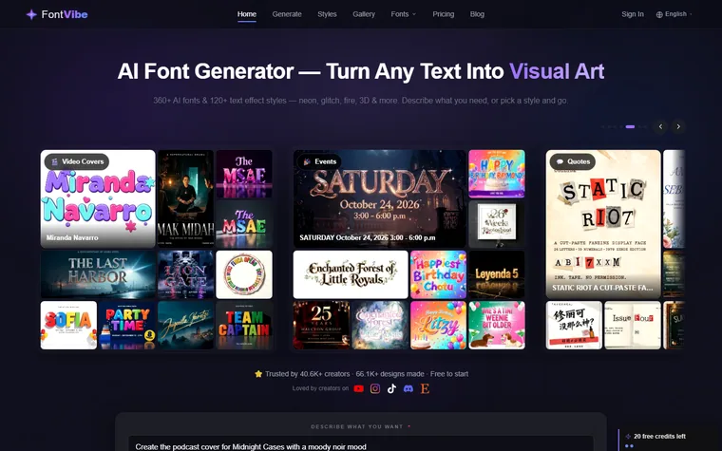Open the Party Time thumbnail

pyautogui.click(x=127, y=326)
